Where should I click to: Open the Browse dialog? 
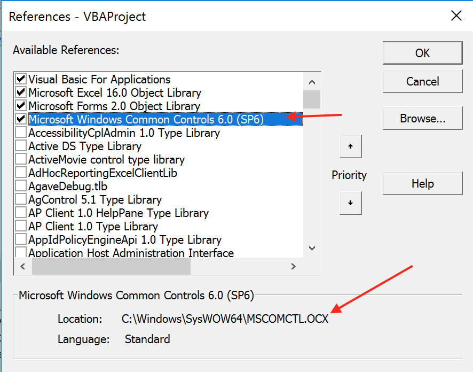click(x=422, y=118)
